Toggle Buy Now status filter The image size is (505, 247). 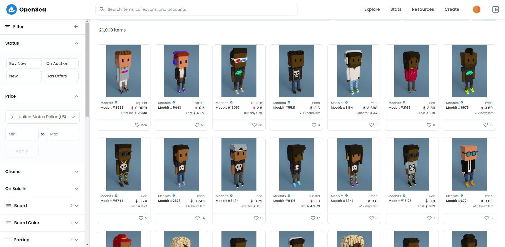(24, 64)
